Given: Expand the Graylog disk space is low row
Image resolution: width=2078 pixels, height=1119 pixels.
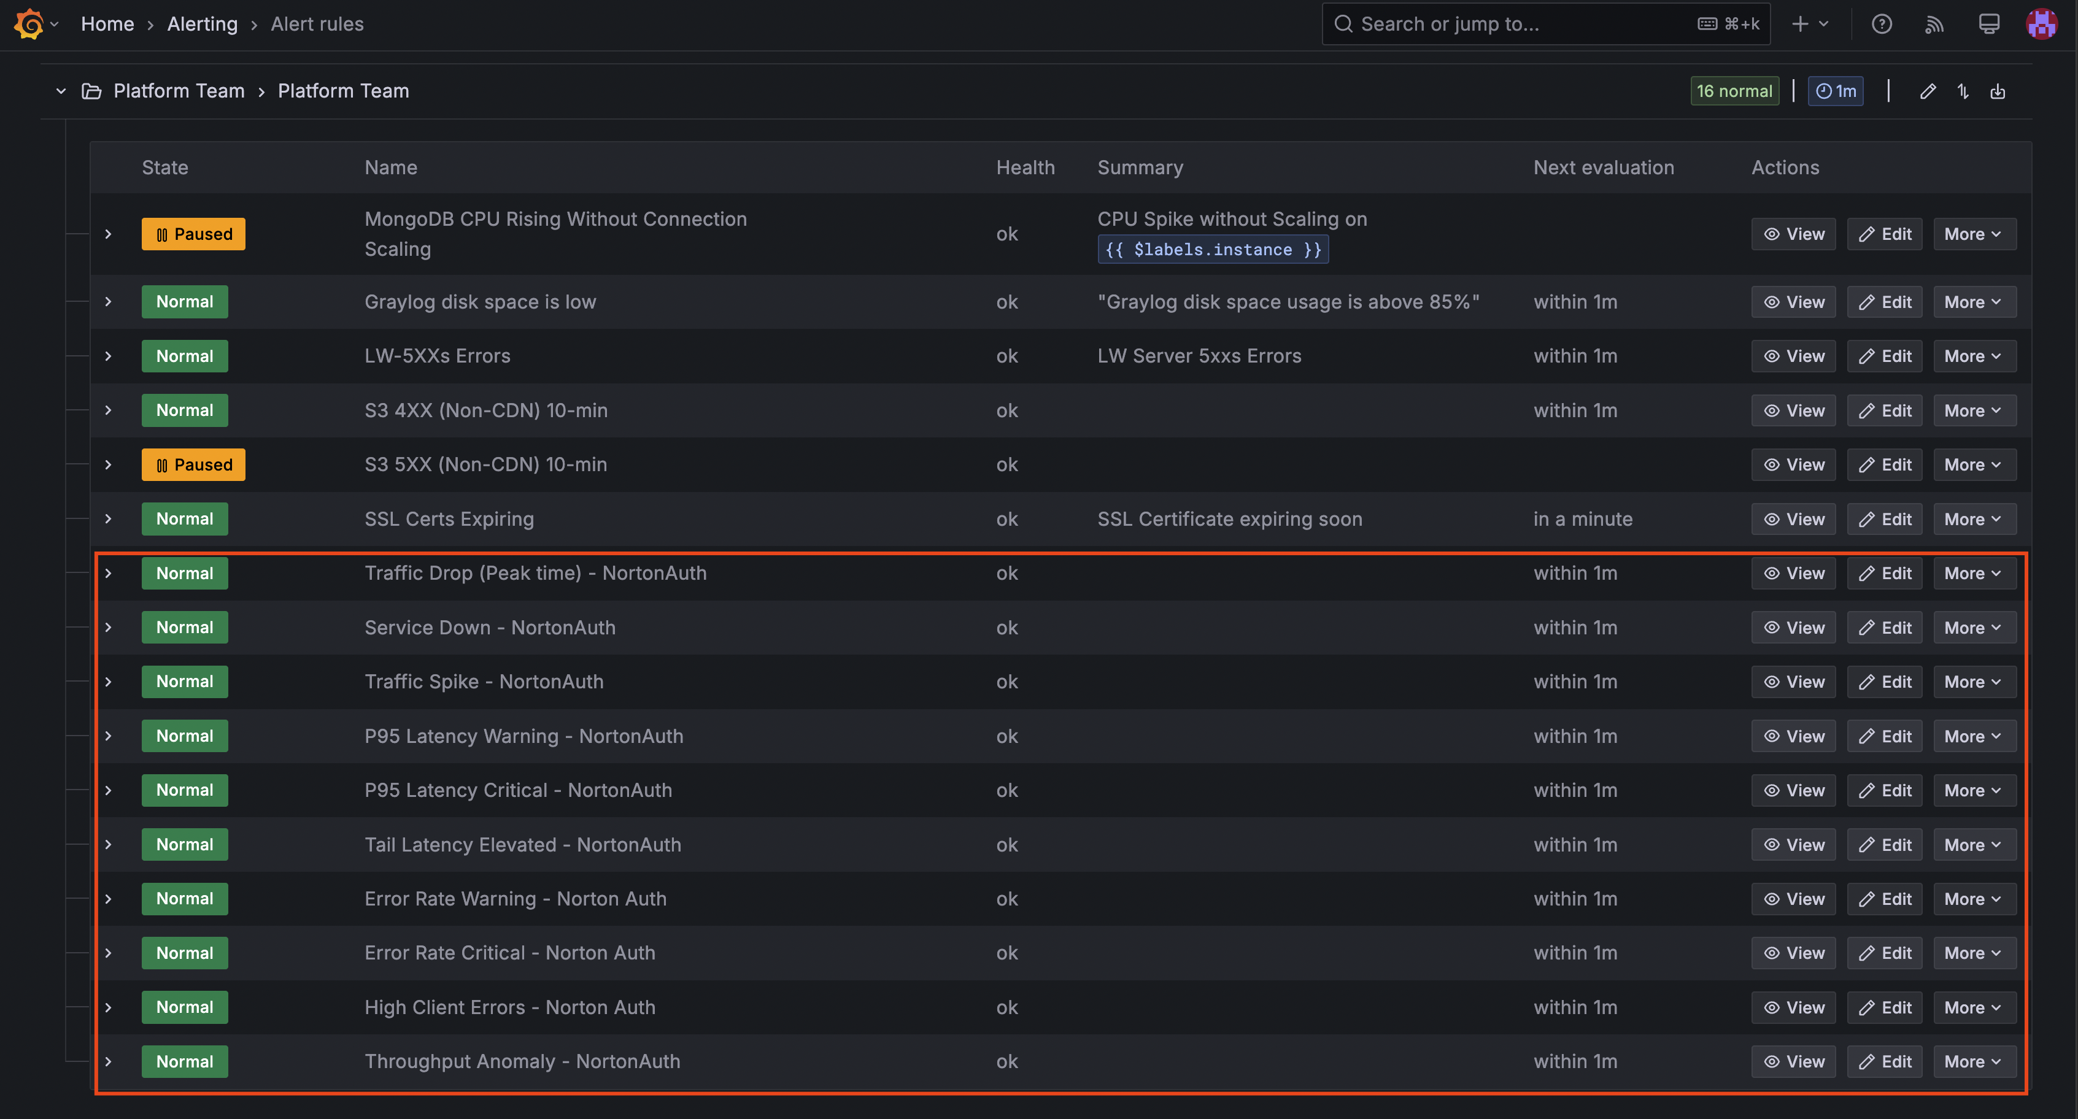Looking at the screenshot, I should point(108,301).
